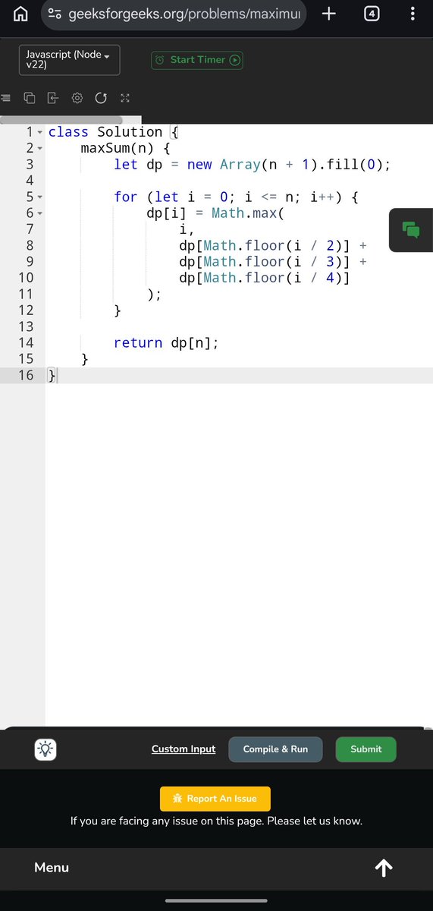Viewport: 433px width, 911px height.
Task: Click line number 13 in the gutter
Action: pyautogui.click(x=25, y=326)
